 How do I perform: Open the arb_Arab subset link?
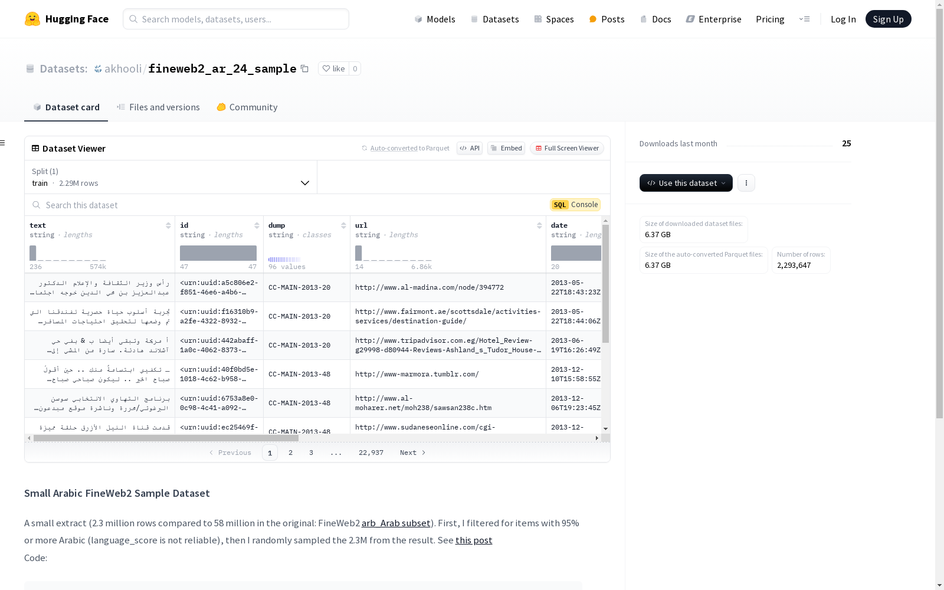pyautogui.click(x=396, y=523)
